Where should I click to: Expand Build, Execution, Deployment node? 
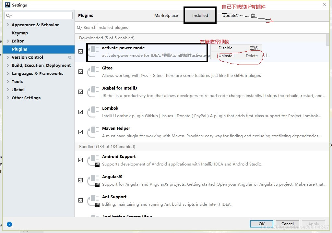8,65
